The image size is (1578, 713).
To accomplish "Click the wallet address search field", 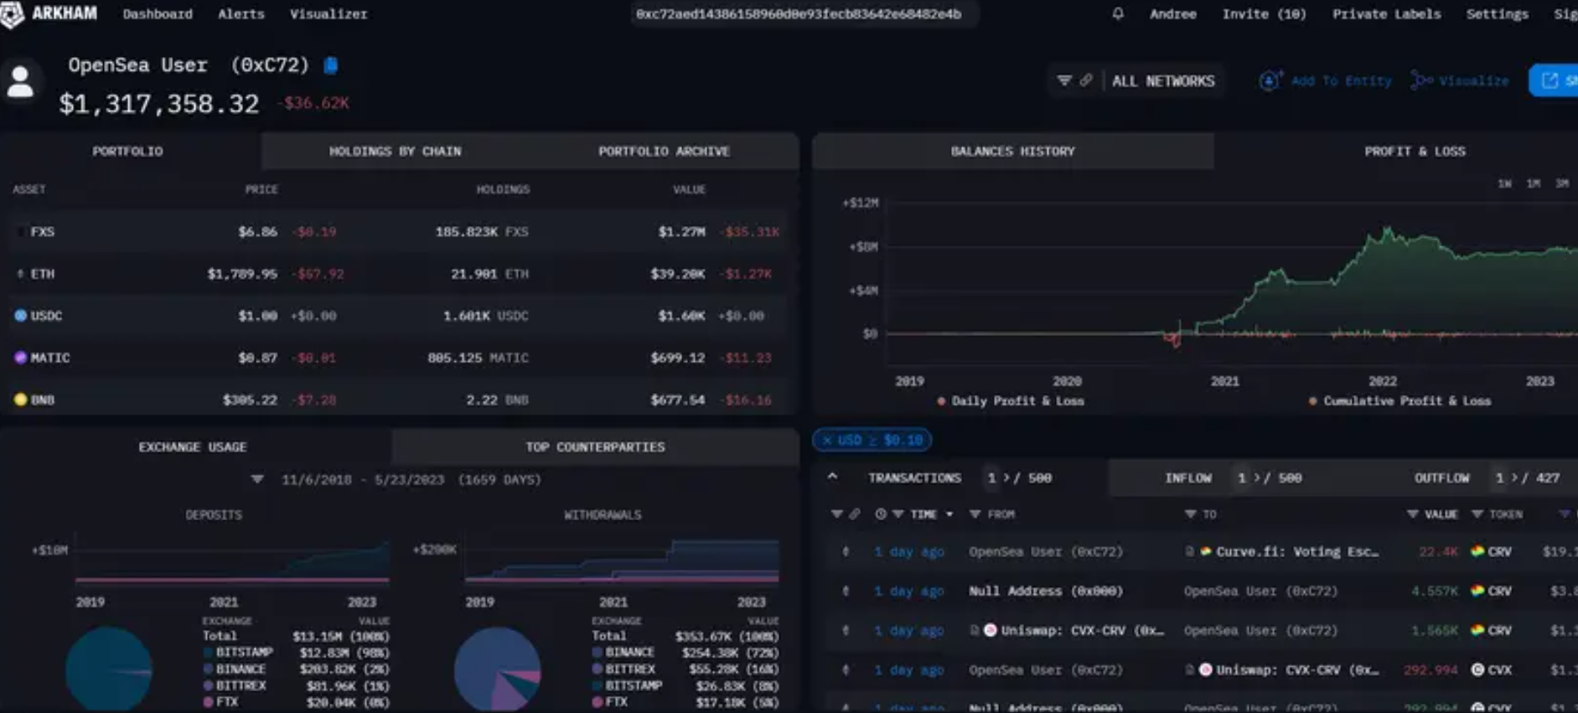I will [x=798, y=14].
